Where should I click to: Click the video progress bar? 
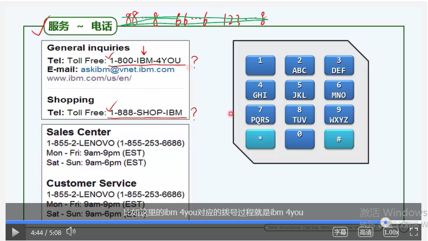point(213,222)
